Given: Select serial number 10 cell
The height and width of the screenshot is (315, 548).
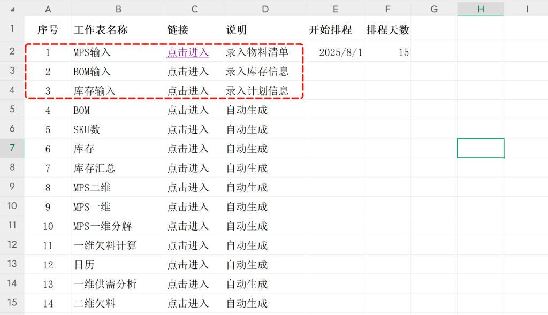Looking at the screenshot, I should tap(48, 226).
